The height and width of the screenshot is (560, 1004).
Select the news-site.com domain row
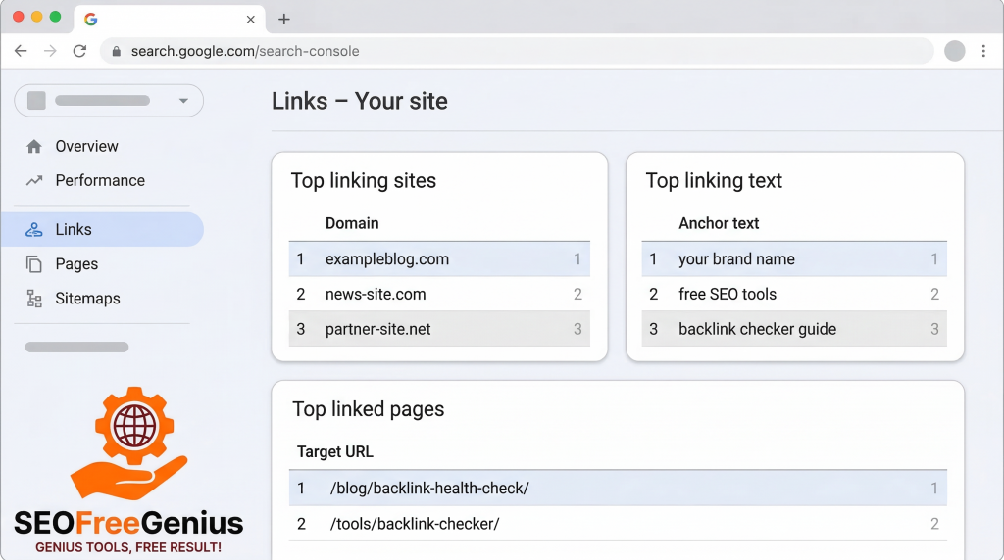pos(439,294)
